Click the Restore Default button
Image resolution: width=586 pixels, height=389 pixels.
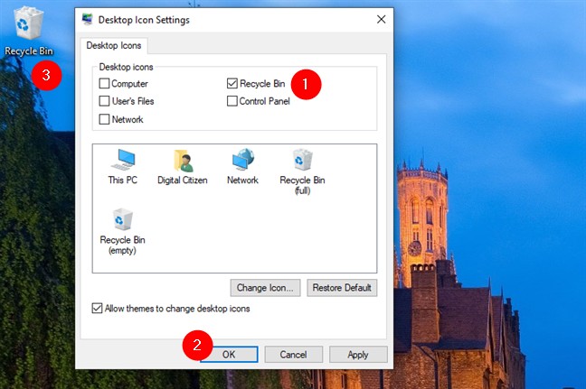[342, 288]
